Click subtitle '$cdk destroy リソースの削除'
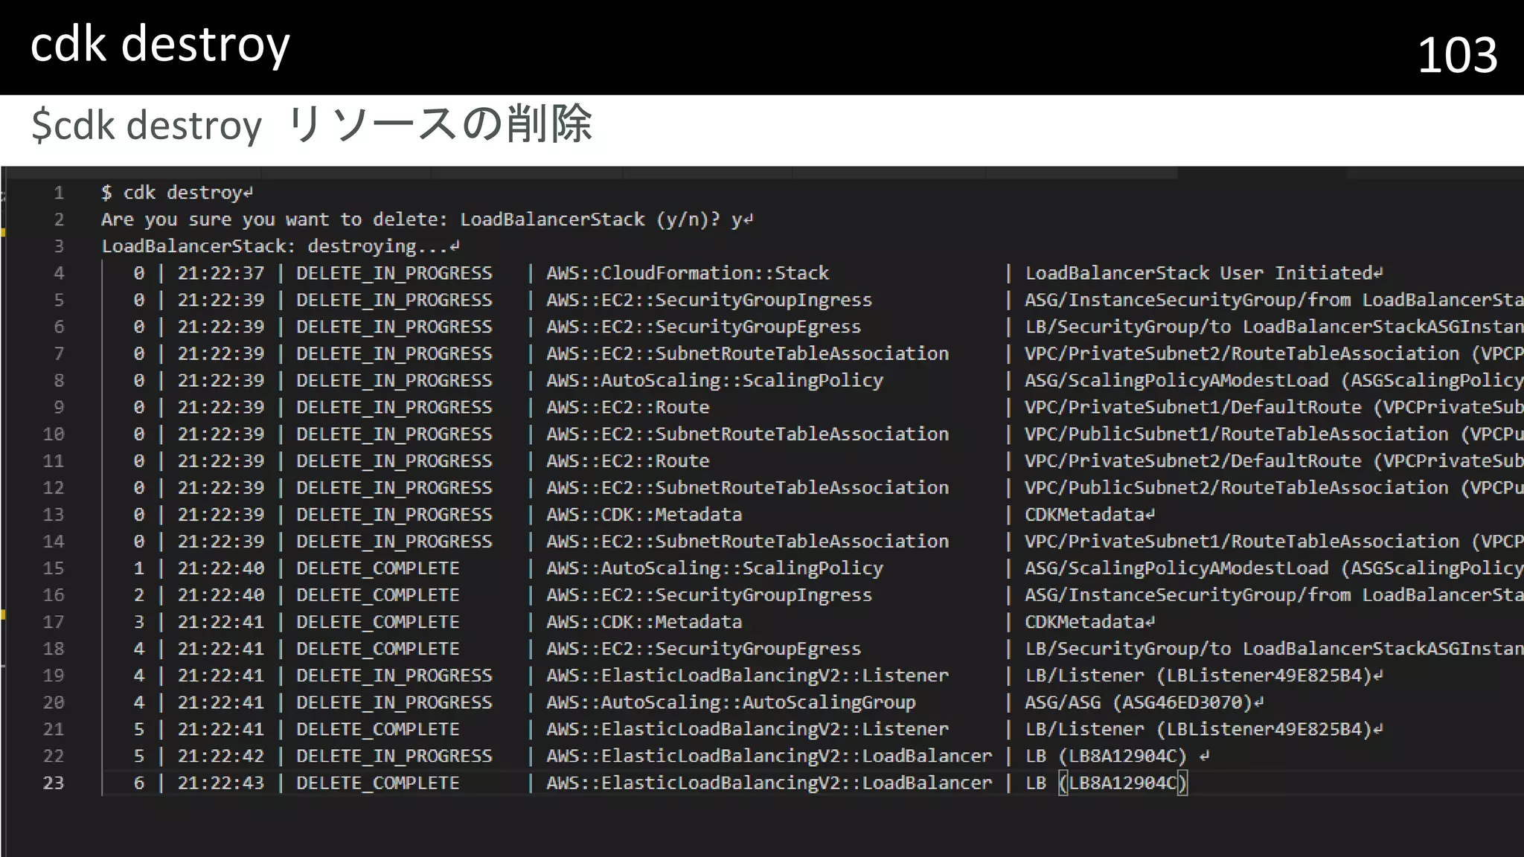The width and height of the screenshot is (1524, 857). 312,124
